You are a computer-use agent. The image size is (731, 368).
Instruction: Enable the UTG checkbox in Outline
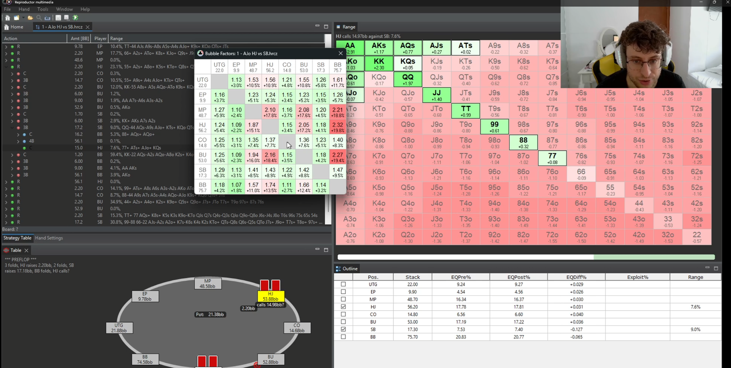343,284
